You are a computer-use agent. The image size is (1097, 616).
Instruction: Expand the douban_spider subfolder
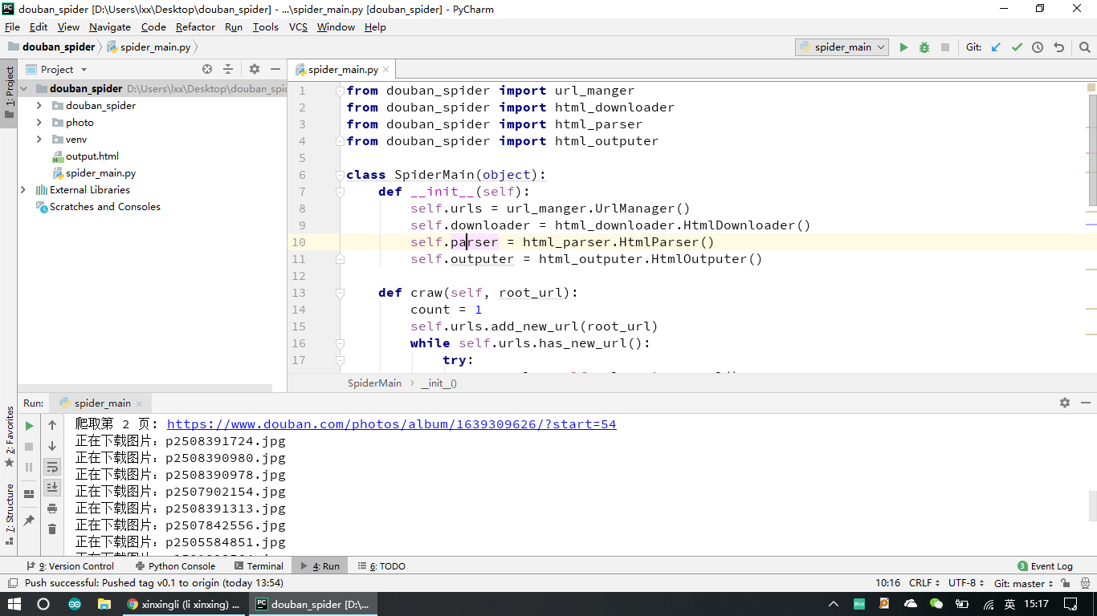coord(39,106)
